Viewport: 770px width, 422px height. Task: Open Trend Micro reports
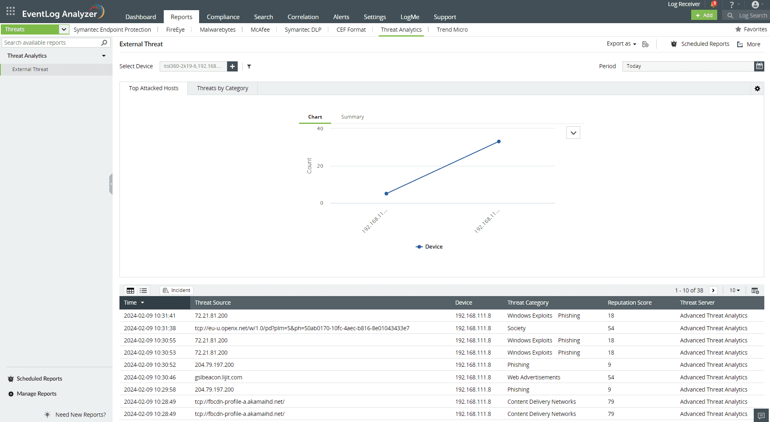452,30
